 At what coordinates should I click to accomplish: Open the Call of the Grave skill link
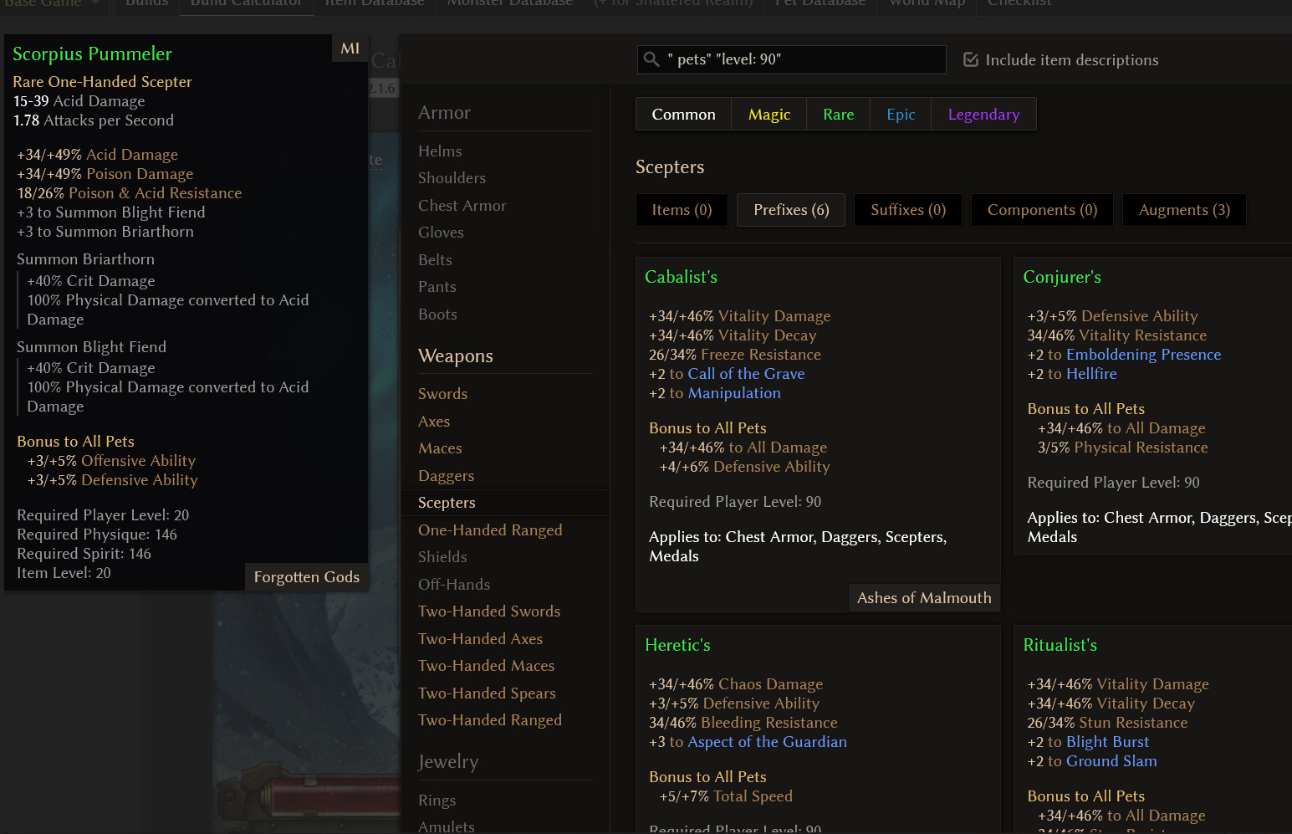click(x=746, y=374)
